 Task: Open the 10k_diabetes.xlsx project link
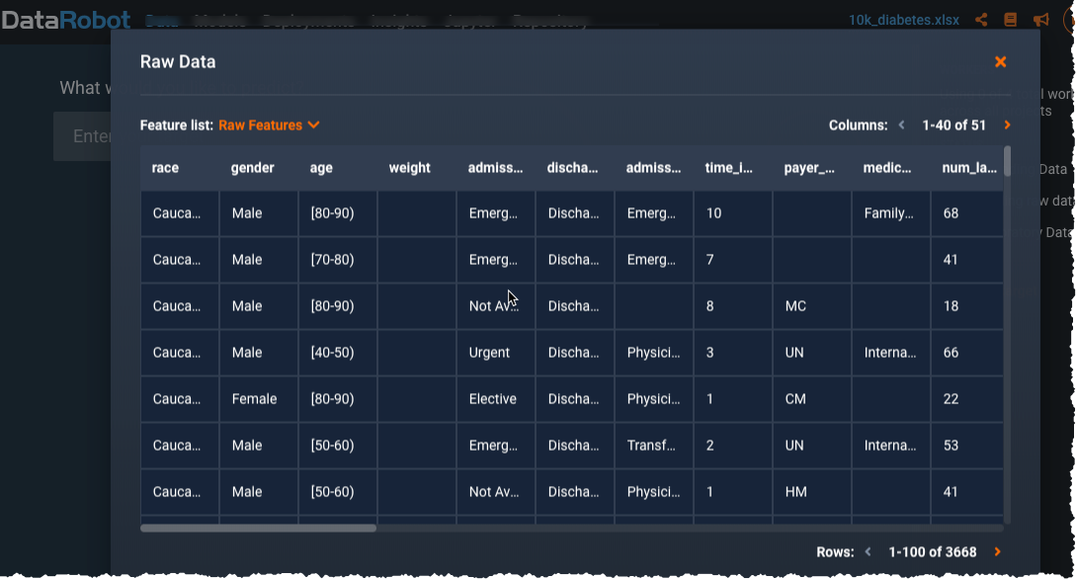point(904,20)
